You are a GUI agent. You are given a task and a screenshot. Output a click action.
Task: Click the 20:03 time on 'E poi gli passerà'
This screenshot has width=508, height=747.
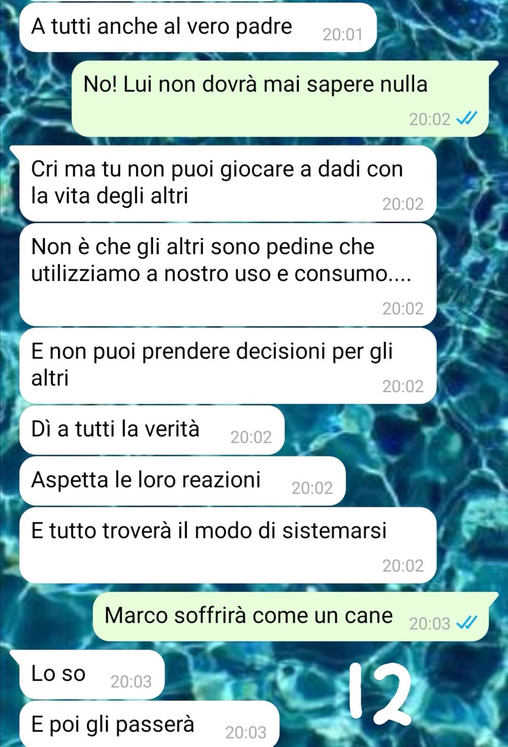(246, 732)
